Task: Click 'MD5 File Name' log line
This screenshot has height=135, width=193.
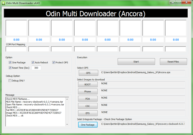Action: click(x=34, y=102)
